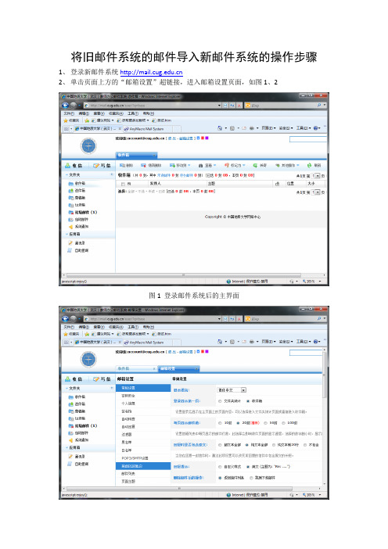
Task: Click IE forward arrow in Figure 1 screenshot
Action: [x=73, y=105]
